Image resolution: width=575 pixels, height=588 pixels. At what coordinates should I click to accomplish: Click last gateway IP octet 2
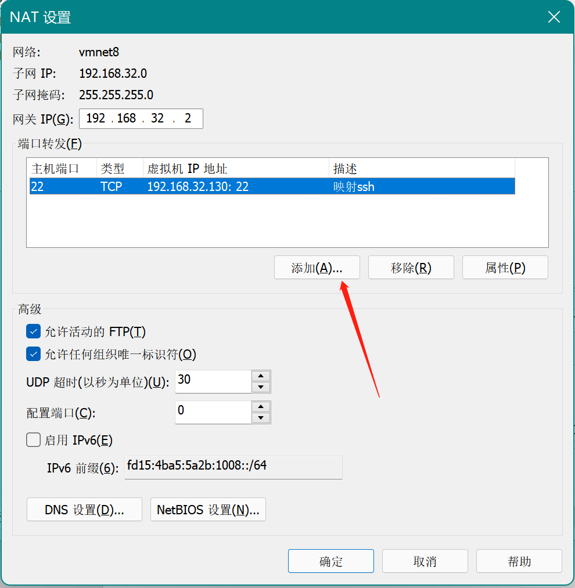click(188, 118)
